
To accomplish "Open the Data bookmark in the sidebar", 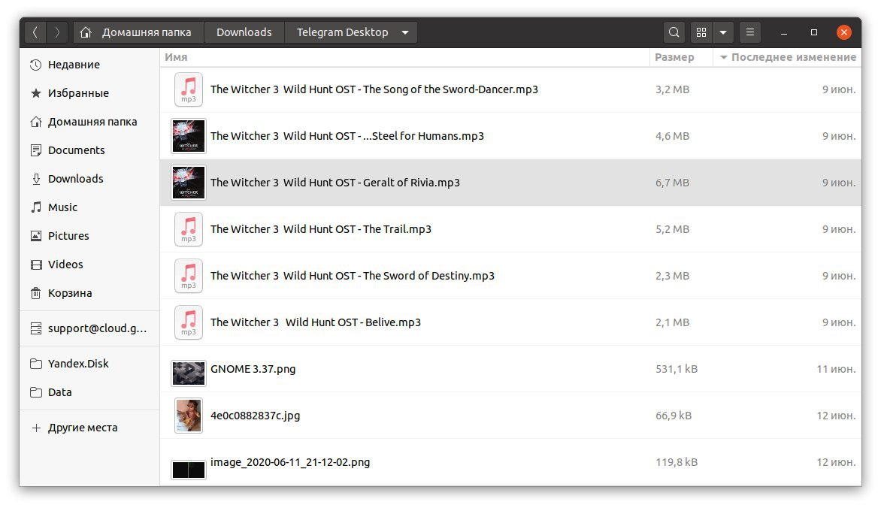I will [90, 392].
